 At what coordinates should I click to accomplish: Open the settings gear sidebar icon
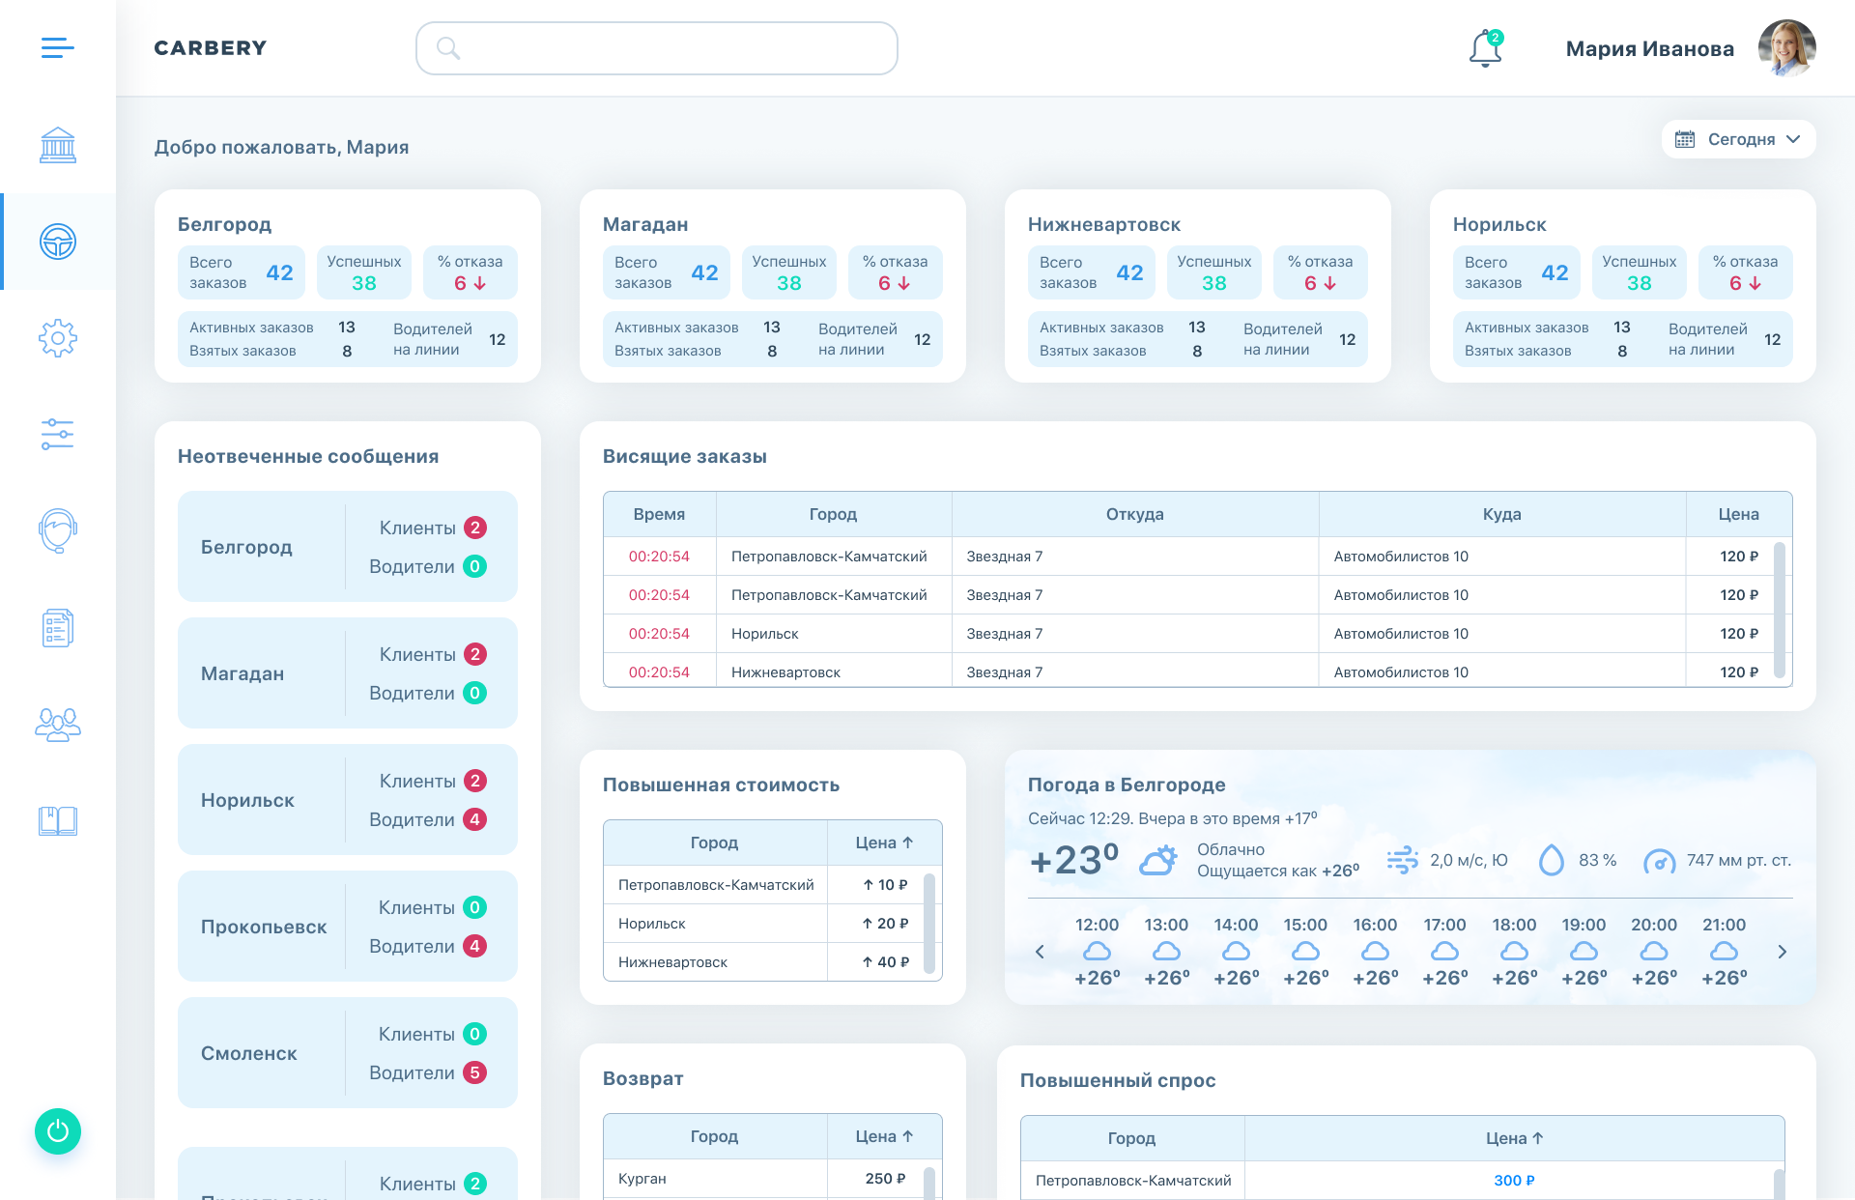click(x=58, y=338)
